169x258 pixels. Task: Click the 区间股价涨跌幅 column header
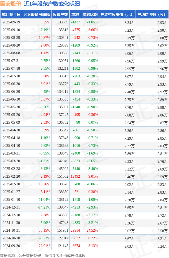(36, 15)
